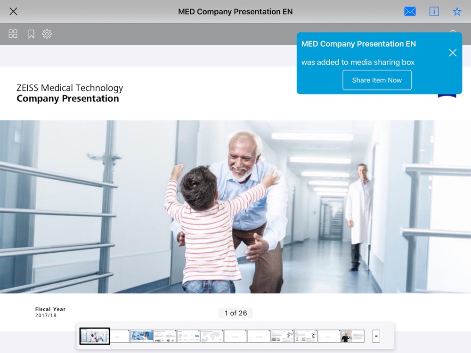Open the page grid overview icon
The image size is (471, 353).
[13, 33]
